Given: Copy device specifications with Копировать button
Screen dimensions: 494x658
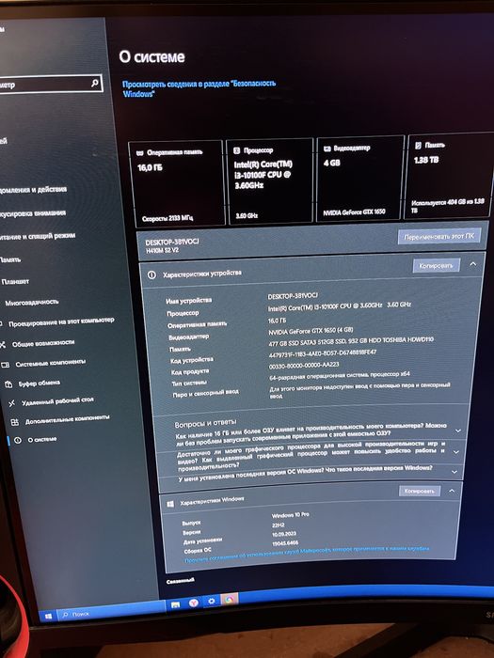Looking at the screenshot, I should click(x=436, y=265).
